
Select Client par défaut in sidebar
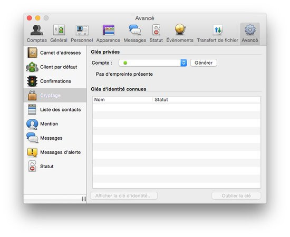tap(55, 67)
